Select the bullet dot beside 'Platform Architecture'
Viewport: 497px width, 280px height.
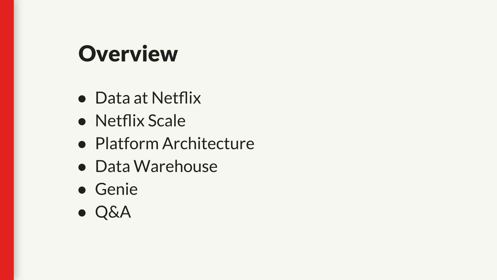[x=82, y=144]
